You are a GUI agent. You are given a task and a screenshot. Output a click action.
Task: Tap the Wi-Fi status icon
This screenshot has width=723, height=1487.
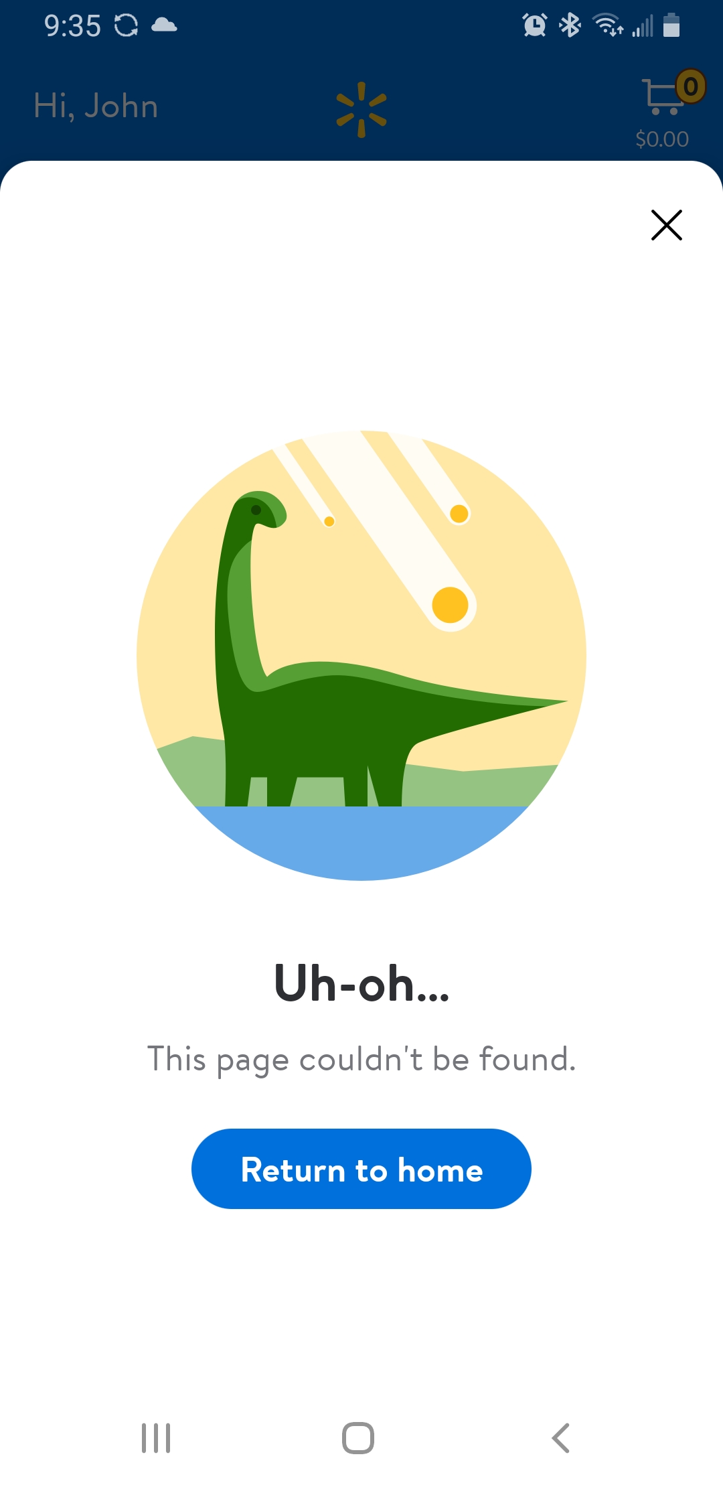click(608, 25)
